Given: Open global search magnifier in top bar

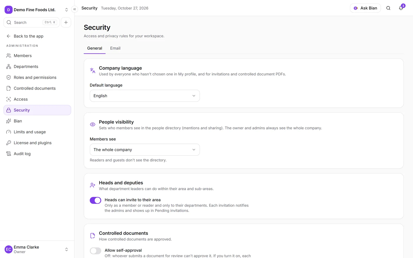Looking at the screenshot, I should tap(388, 8).
